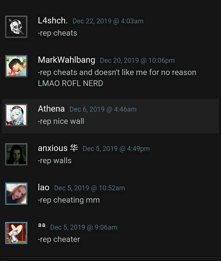Select the Dec 6, 2019 @ 4:46am timestamp
Screen dimensions: 221x261
tap(103, 109)
